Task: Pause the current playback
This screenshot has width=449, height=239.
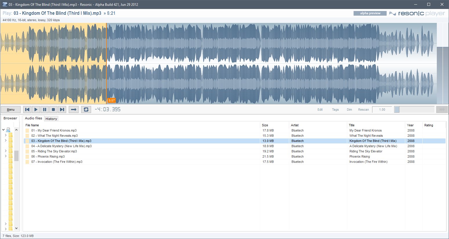Action: (45, 110)
